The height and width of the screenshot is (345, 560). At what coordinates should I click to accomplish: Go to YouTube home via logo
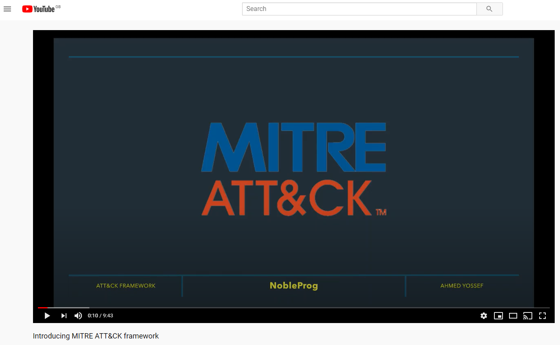(x=38, y=9)
